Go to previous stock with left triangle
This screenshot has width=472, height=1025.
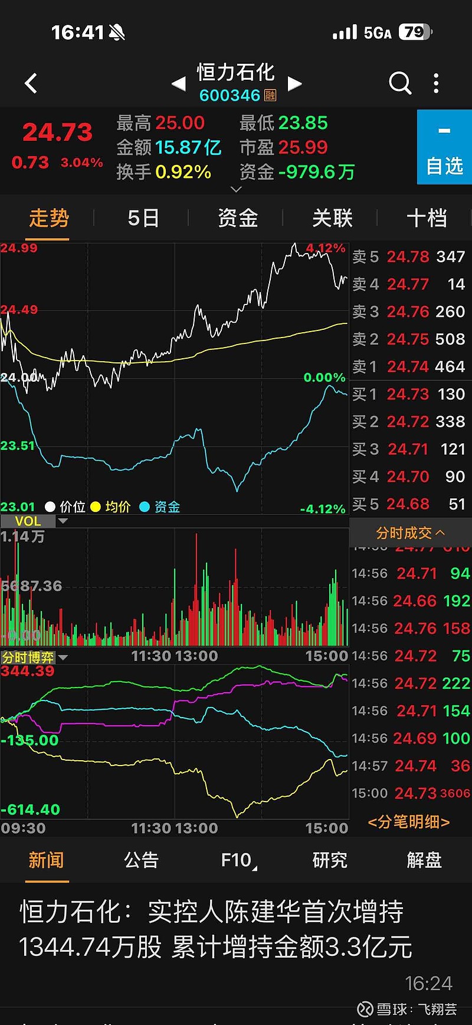pyautogui.click(x=179, y=84)
